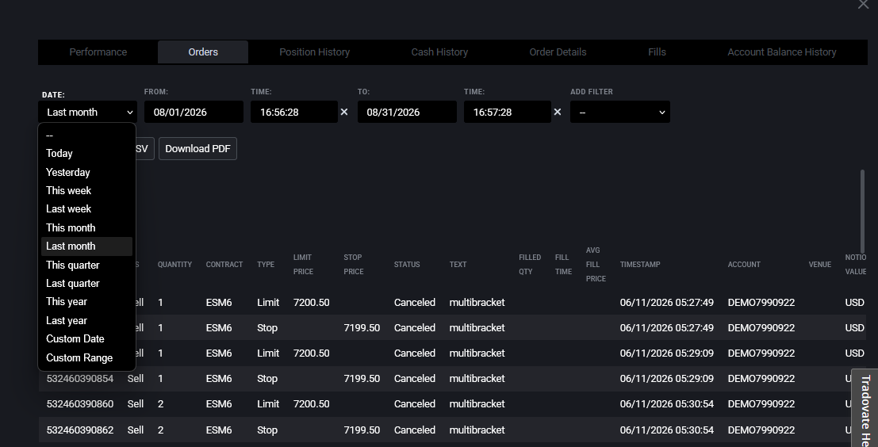Select This year date option
The height and width of the screenshot is (447, 878).
pyautogui.click(x=86, y=301)
